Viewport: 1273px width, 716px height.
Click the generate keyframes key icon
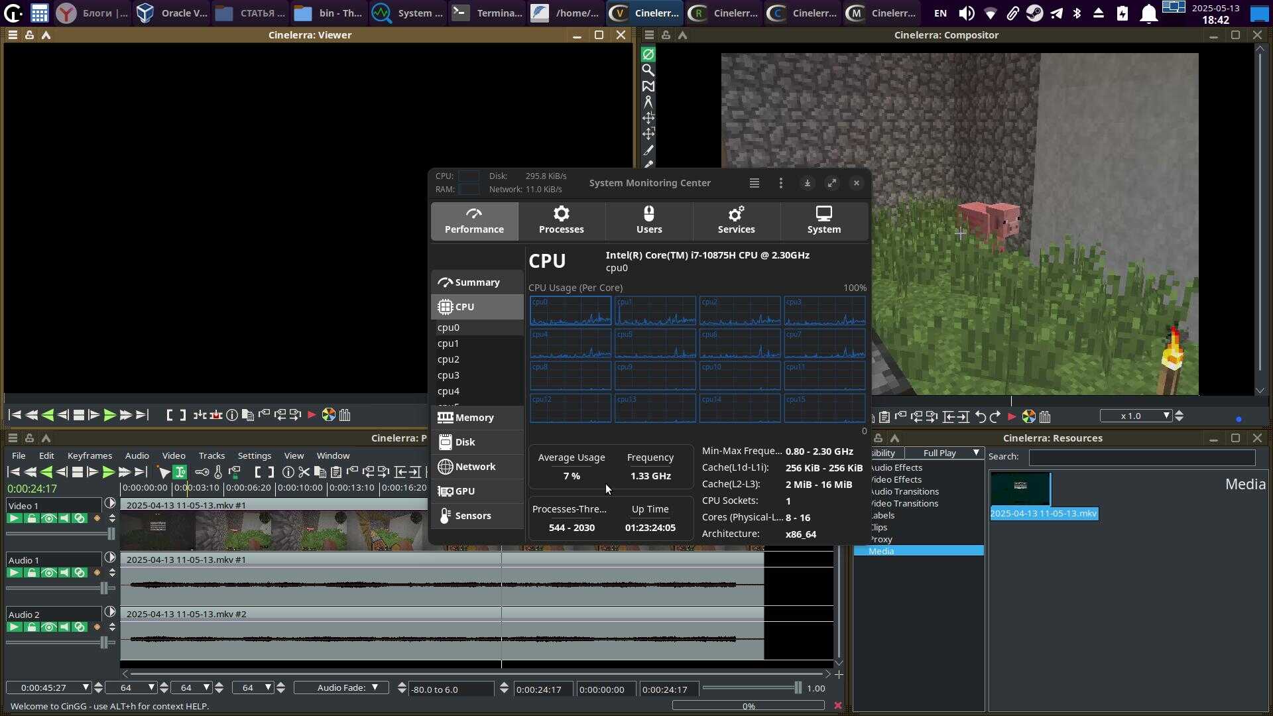pyautogui.click(x=202, y=472)
